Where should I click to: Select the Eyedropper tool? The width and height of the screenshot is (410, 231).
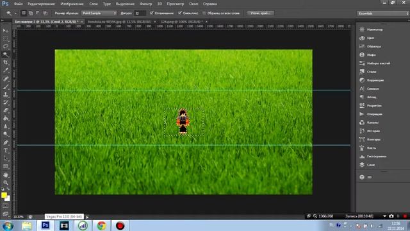point(6,71)
